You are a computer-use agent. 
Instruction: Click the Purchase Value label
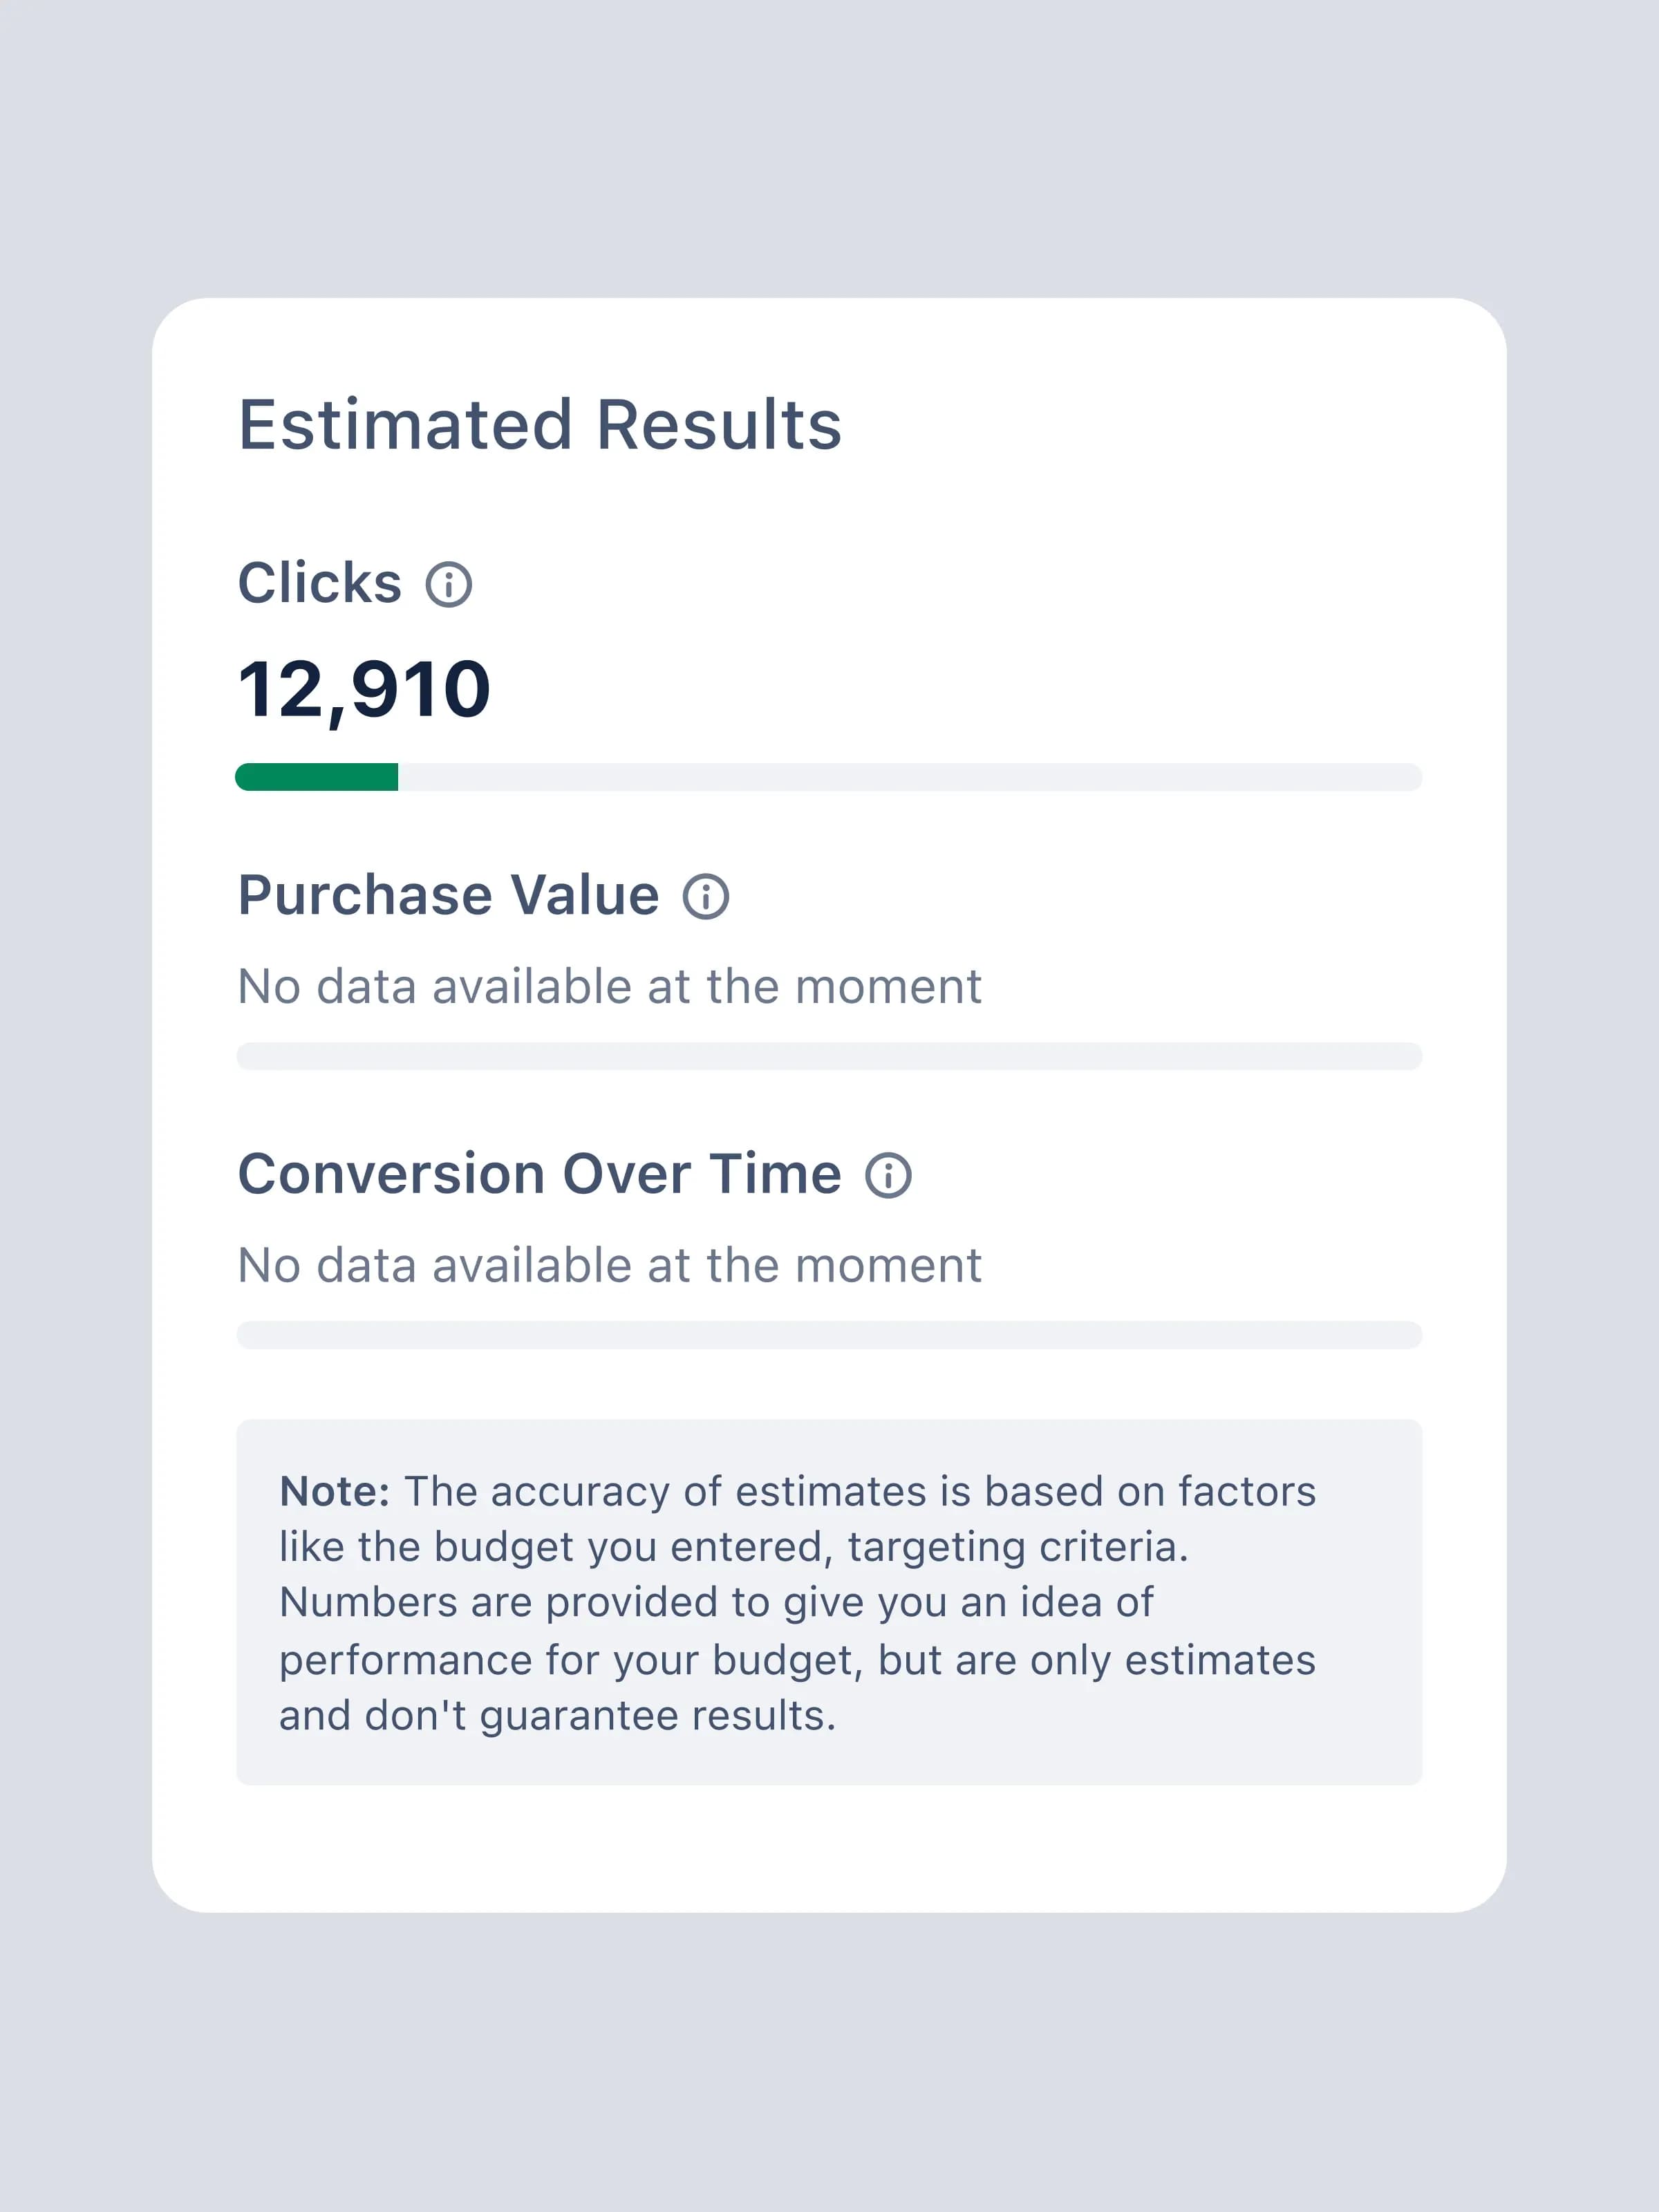click(x=448, y=895)
